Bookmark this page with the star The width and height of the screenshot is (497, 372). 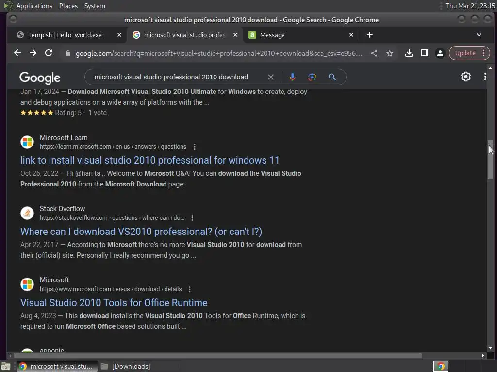(390, 53)
